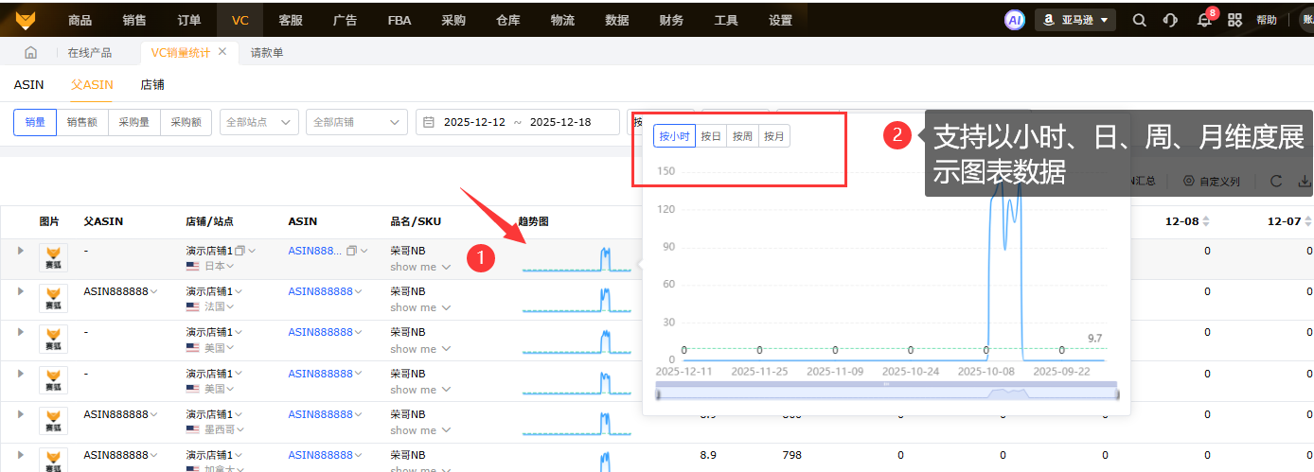This screenshot has width=1314, height=472.
Task: Select the ASIN view tab
Action: 28,84
